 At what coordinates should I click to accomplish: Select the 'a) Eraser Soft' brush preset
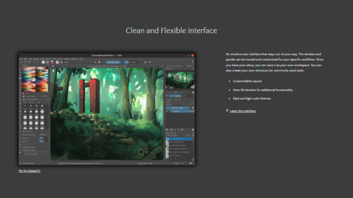click(x=179, y=142)
